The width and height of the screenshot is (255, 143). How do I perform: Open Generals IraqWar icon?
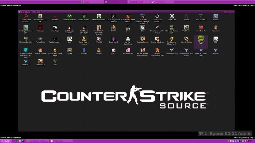(172, 50)
